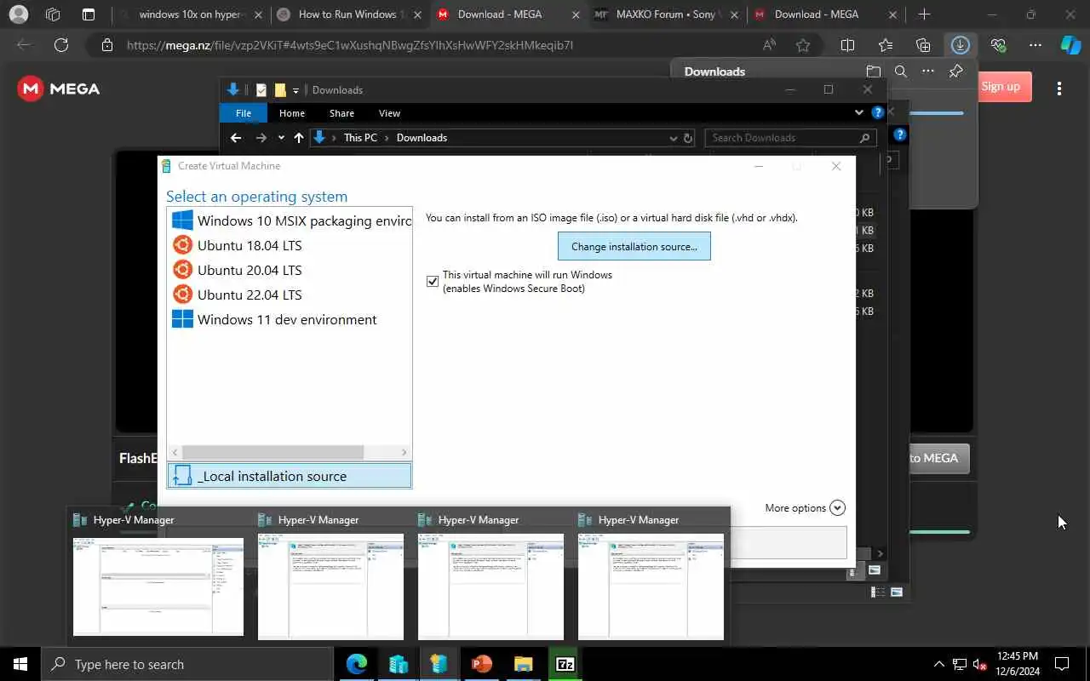Image resolution: width=1090 pixels, height=681 pixels.
Task: Click the Local installation source icon
Action: pos(182,476)
